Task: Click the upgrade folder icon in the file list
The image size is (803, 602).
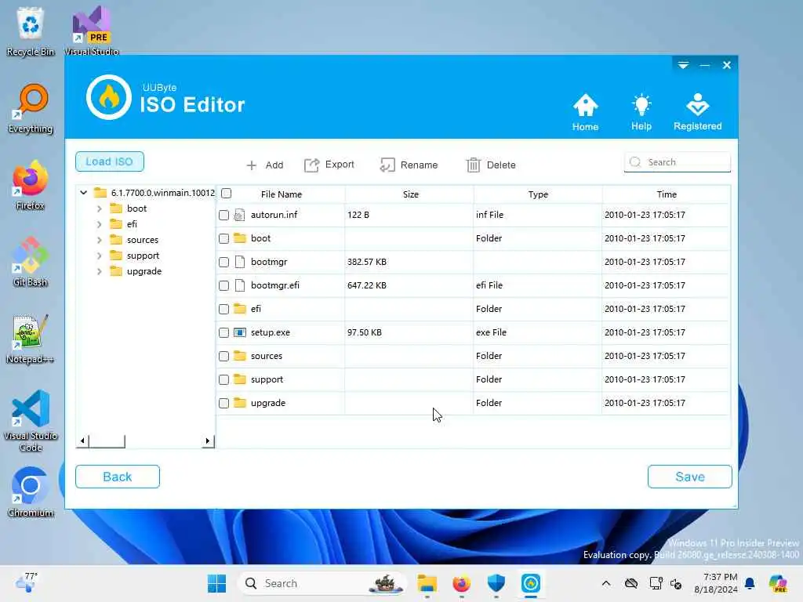Action: pos(239,403)
